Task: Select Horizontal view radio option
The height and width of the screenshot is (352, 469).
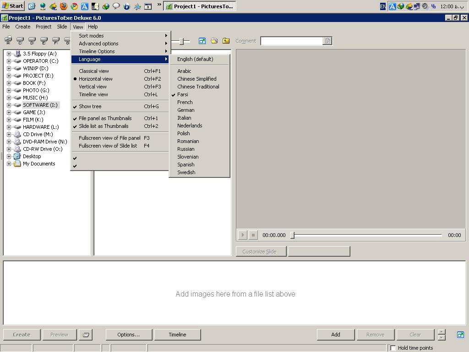Action: point(120,79)
